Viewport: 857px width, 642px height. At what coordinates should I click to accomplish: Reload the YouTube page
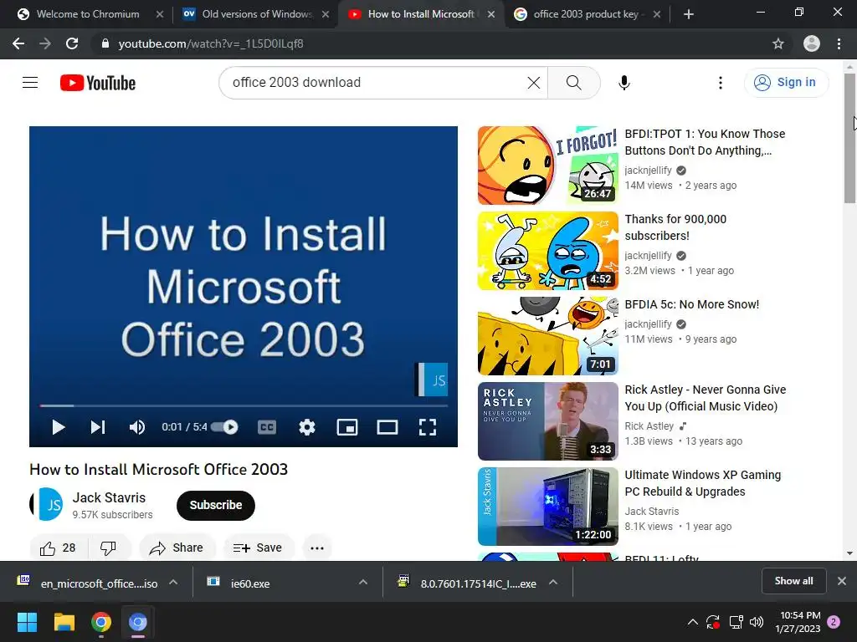(72, 43)
